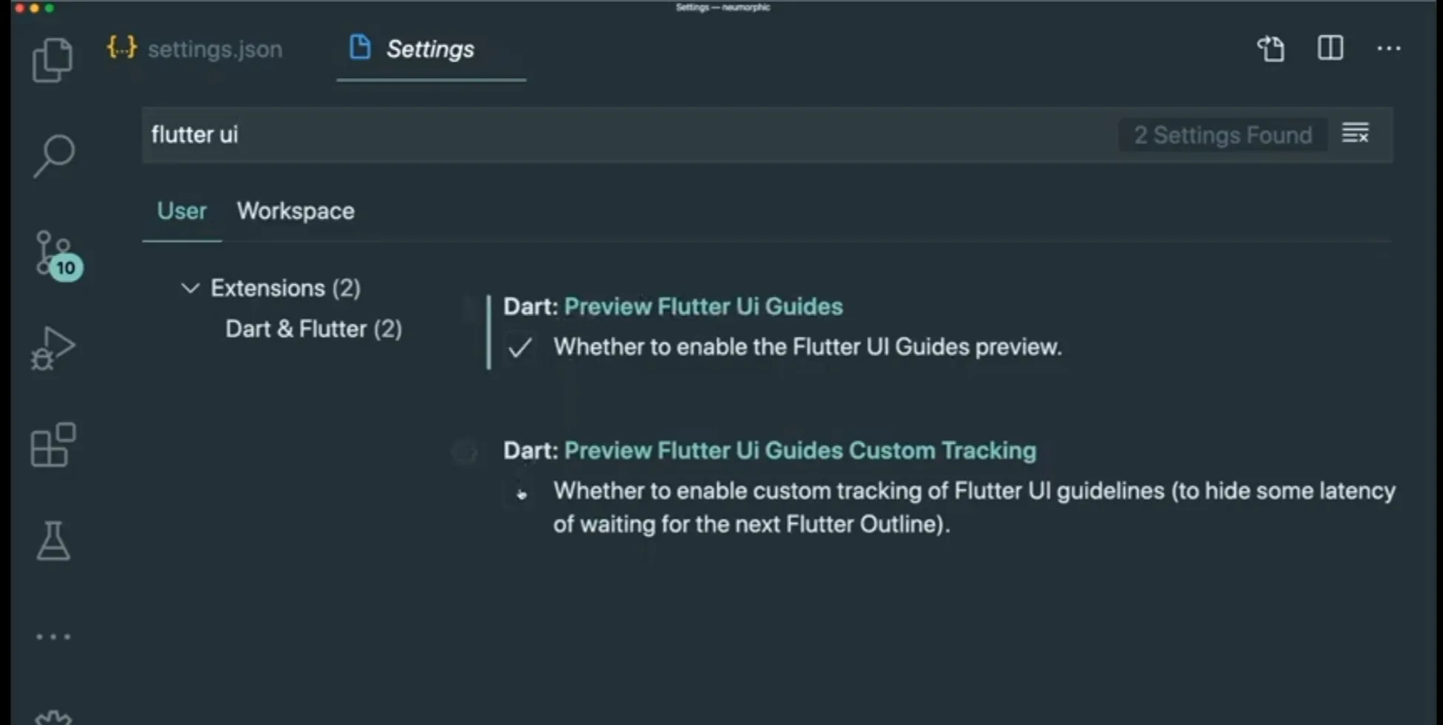Open the Extensions view icon
Image resolution: width=1443 pixels, height=725 pixels.
click(x=53, y=445)
